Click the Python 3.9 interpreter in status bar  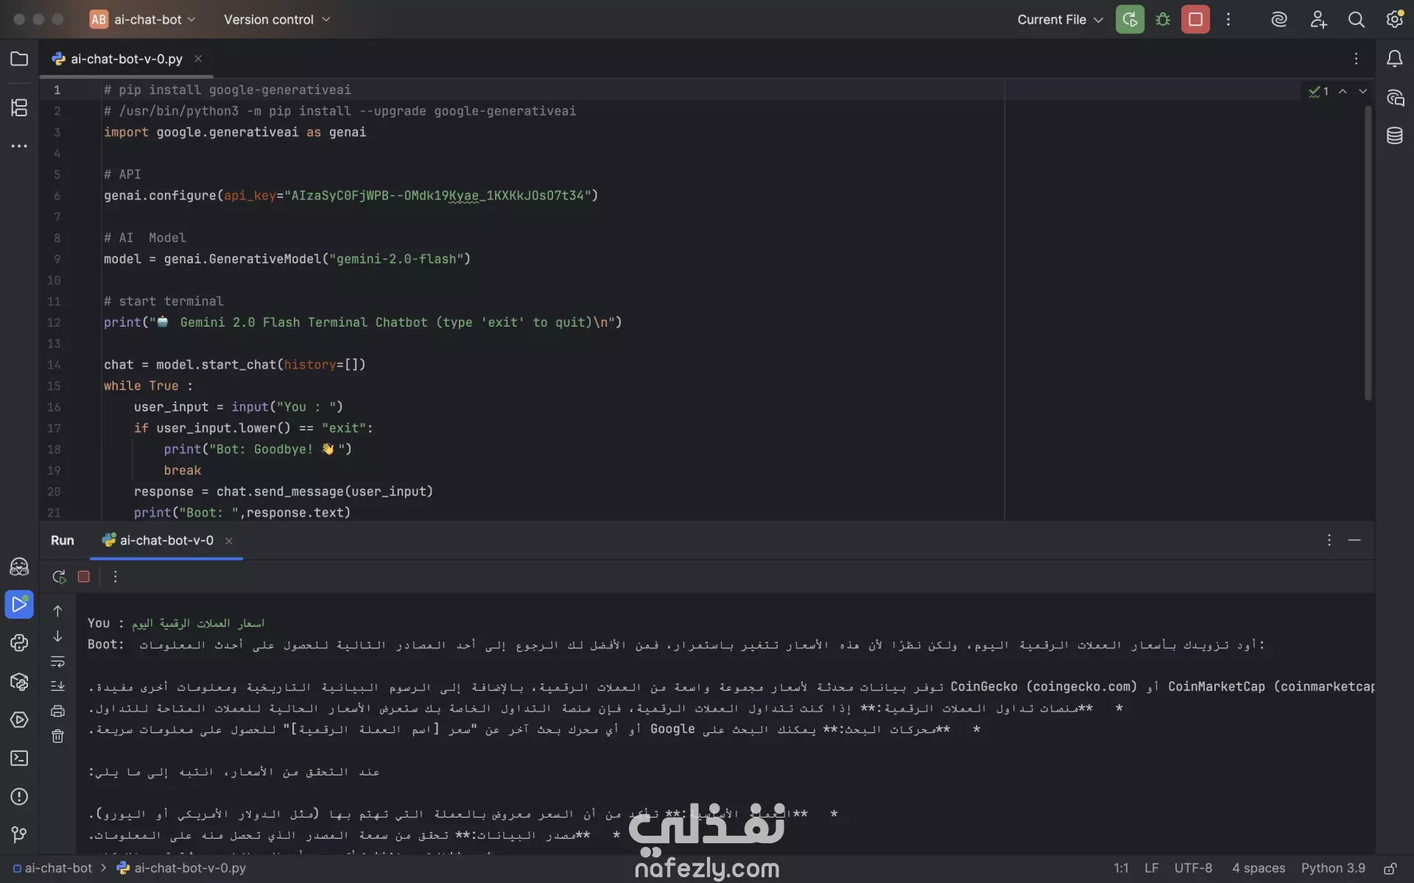1333,868
